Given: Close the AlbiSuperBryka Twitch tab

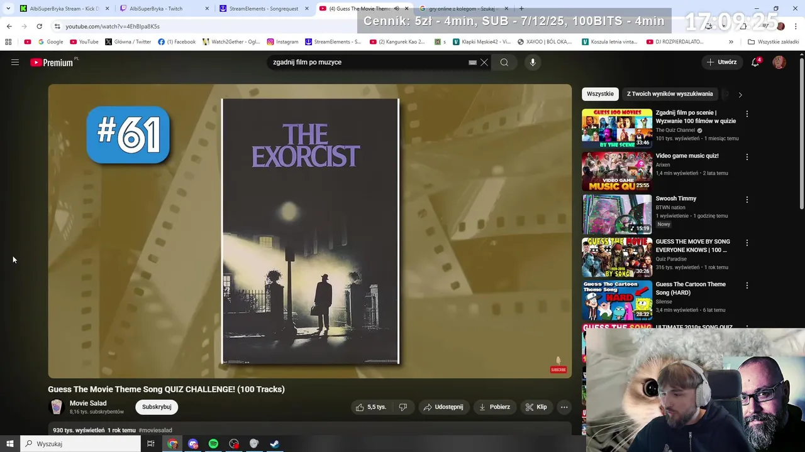Looking at the screenshot, I should (207, 9).
